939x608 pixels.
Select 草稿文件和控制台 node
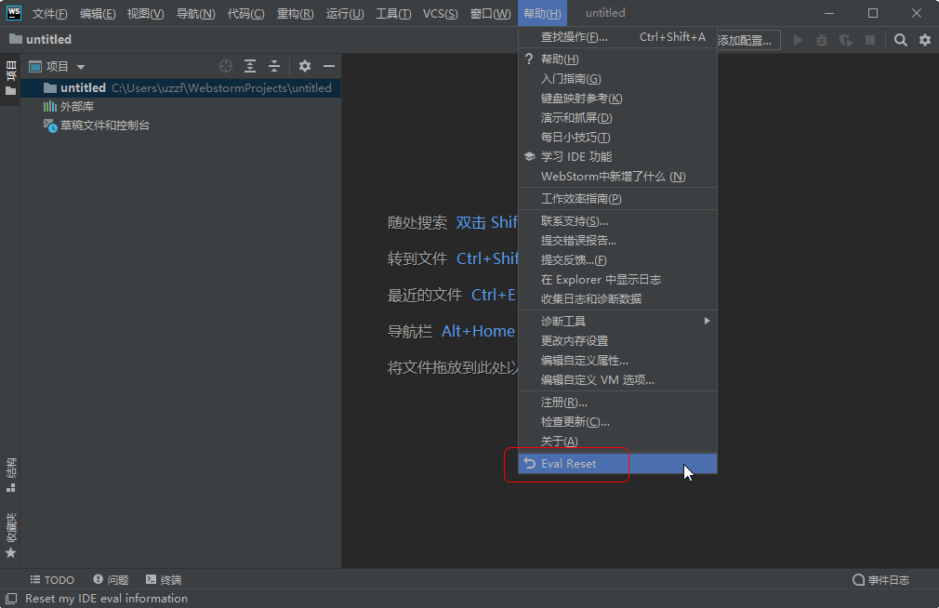click(97, 126)
